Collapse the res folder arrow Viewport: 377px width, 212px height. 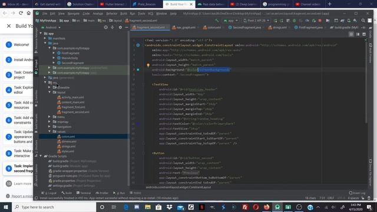(x=45, y=82)
